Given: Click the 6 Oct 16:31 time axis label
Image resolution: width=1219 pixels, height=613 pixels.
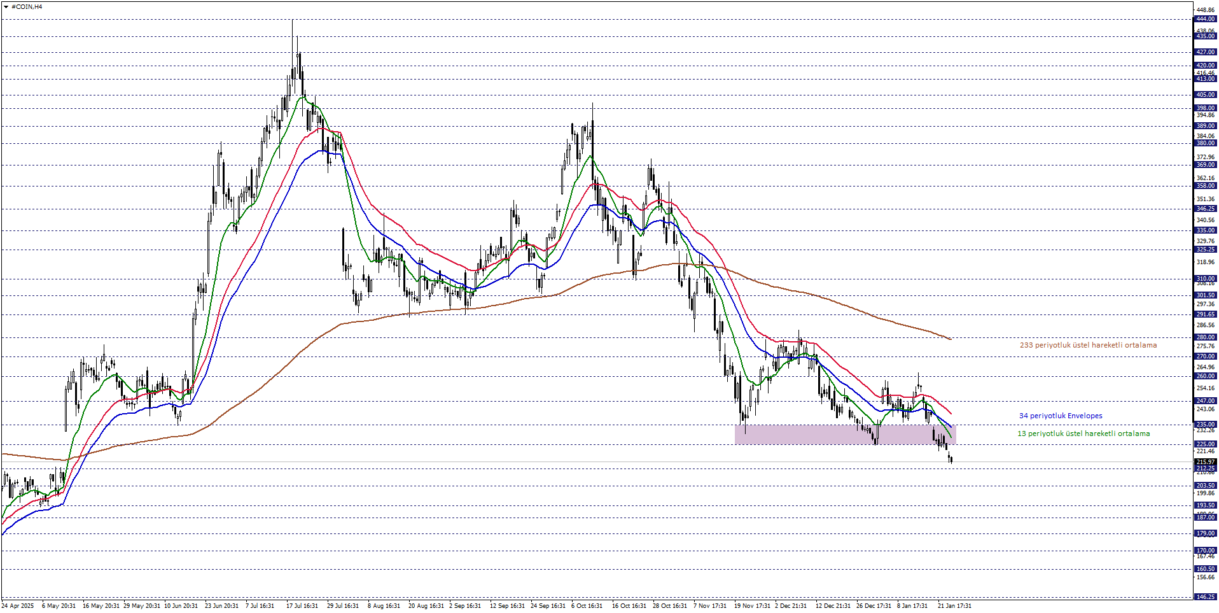Looking at the screenshot, I should coord(587,606).
